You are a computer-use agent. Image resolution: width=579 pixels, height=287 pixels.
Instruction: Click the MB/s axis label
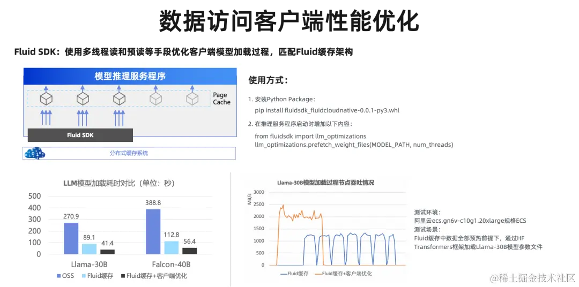click(250, 199)
